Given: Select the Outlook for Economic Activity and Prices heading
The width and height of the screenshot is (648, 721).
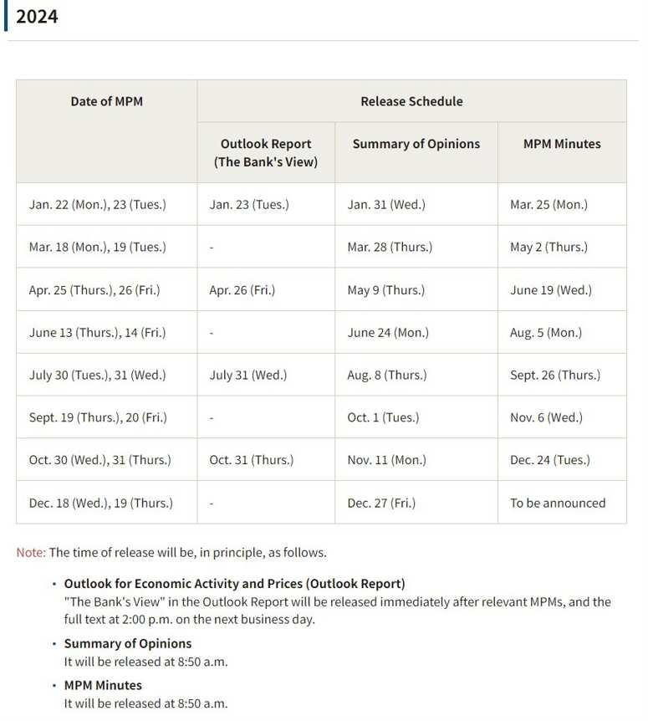Looking at the screenshot, I should [x=234, y=584].
